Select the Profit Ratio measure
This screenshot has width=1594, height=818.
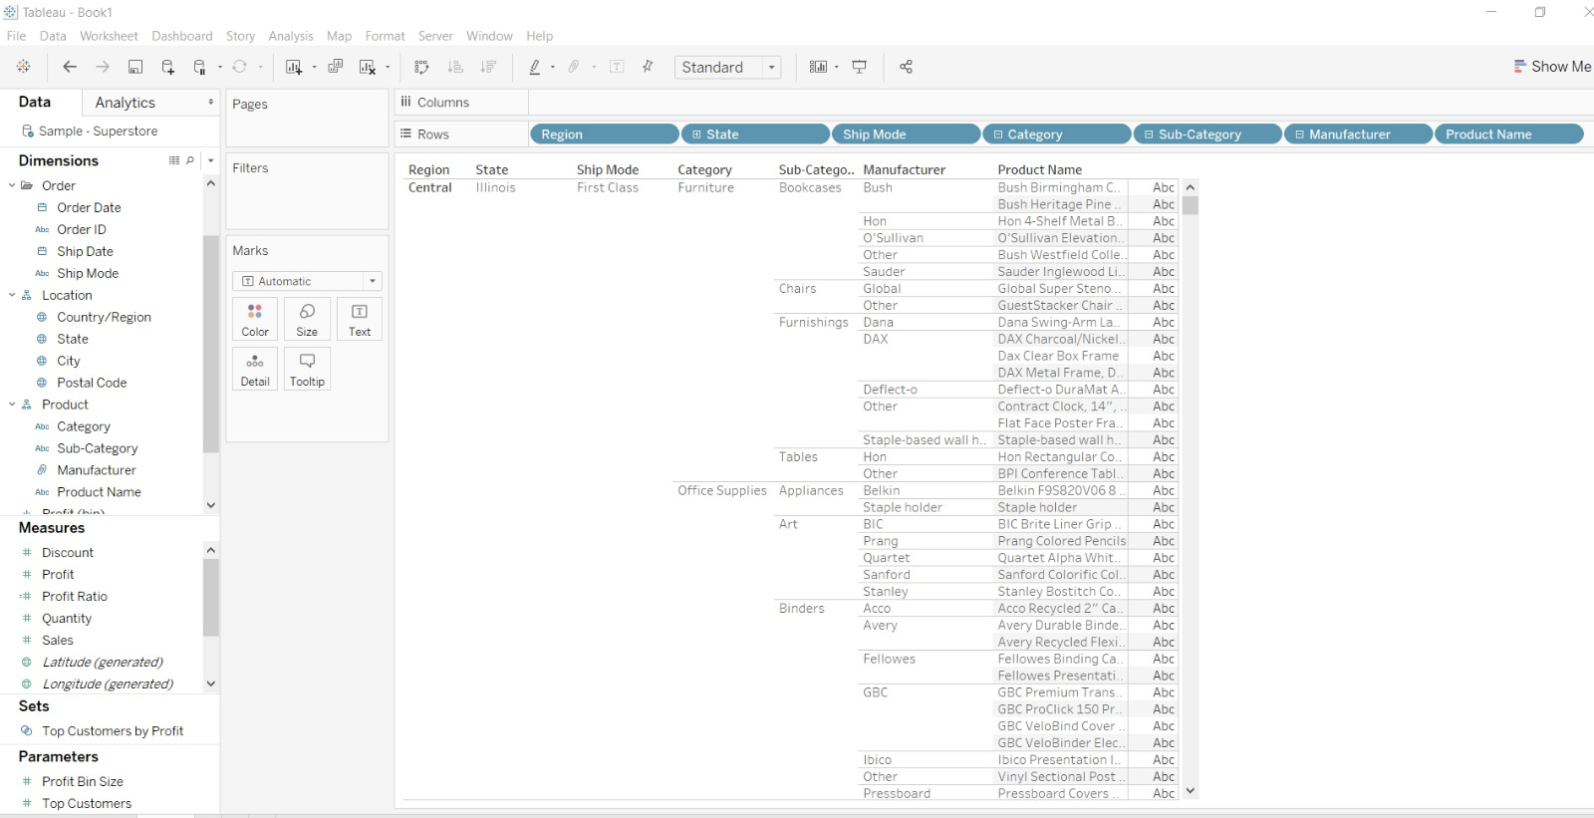tap(75, 596)
